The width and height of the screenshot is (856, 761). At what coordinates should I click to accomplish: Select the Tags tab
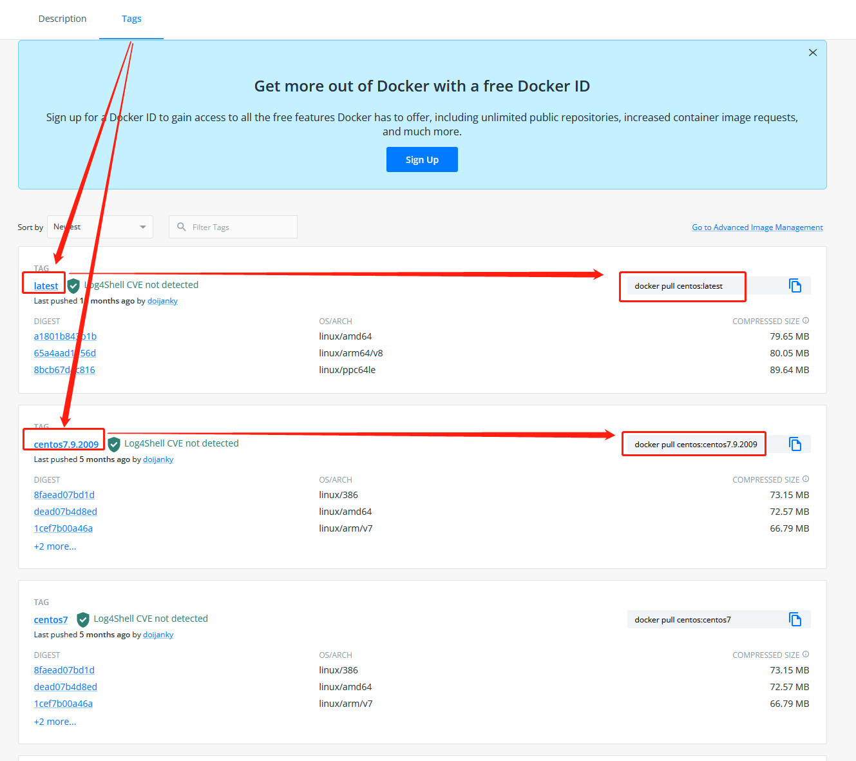click(131, 19)
